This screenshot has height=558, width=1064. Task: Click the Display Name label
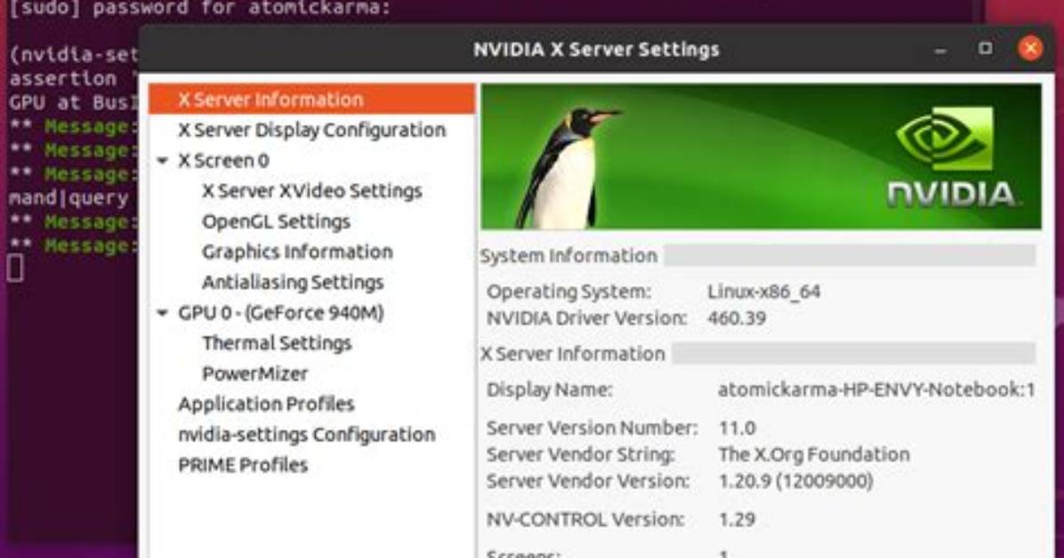(549, 390)
